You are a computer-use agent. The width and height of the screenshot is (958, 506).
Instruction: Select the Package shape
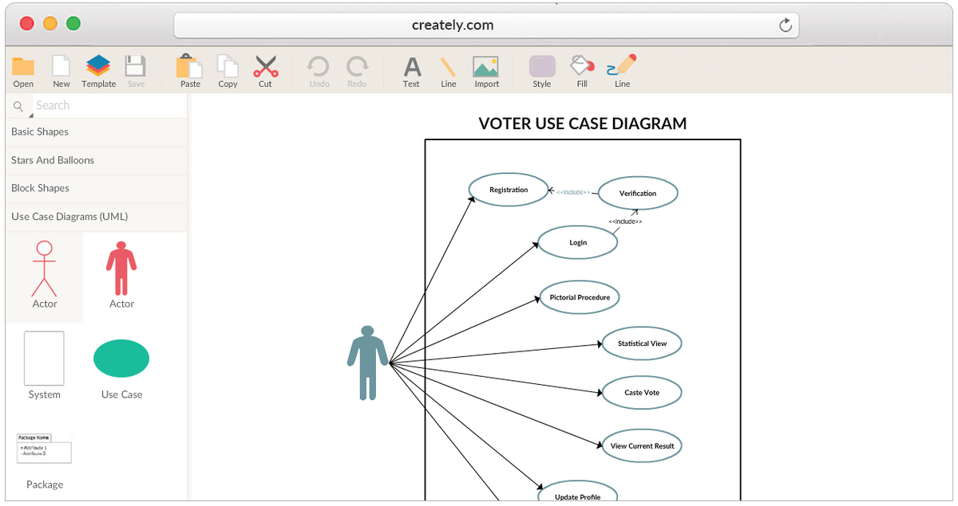[45, 449]
